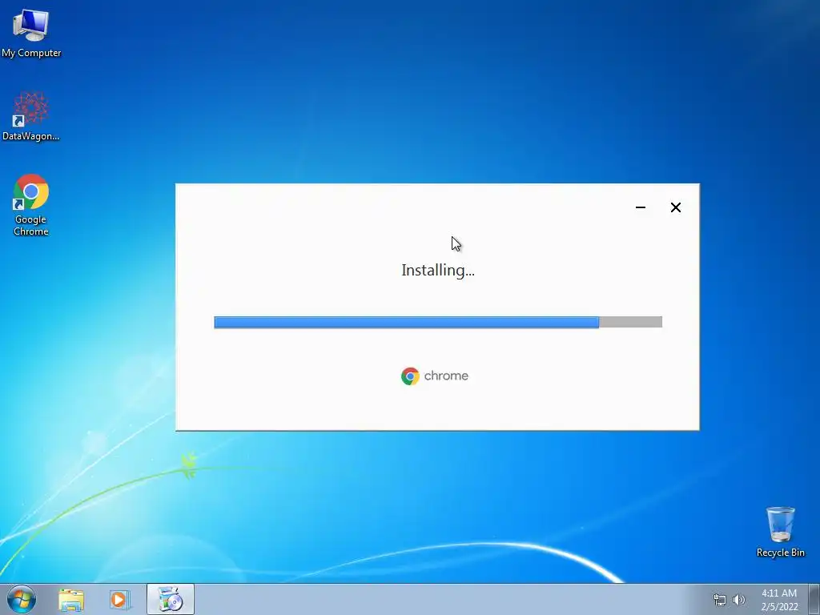Screen dimensions: 820x615
Task: Click the 4:11 AM taskbar clock
Action: 779,600
